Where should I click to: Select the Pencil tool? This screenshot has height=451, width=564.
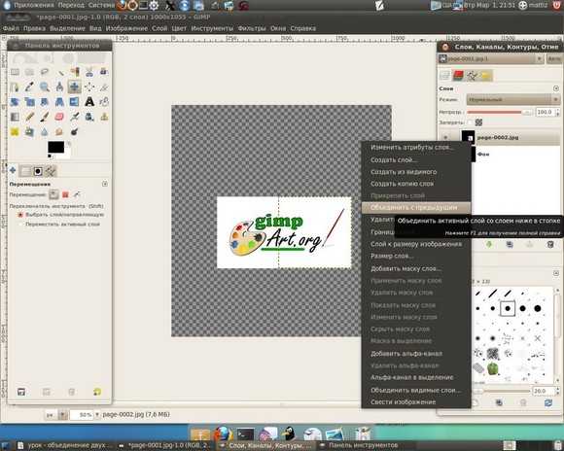coord(29,117)
